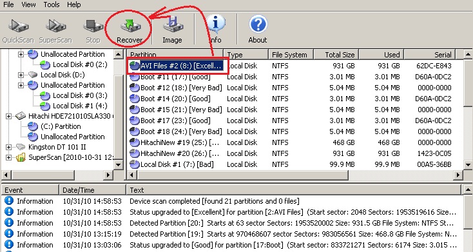Launch the SuperScan tool
The height and width of the screenshot is (252, 473).
click(55, 31)
